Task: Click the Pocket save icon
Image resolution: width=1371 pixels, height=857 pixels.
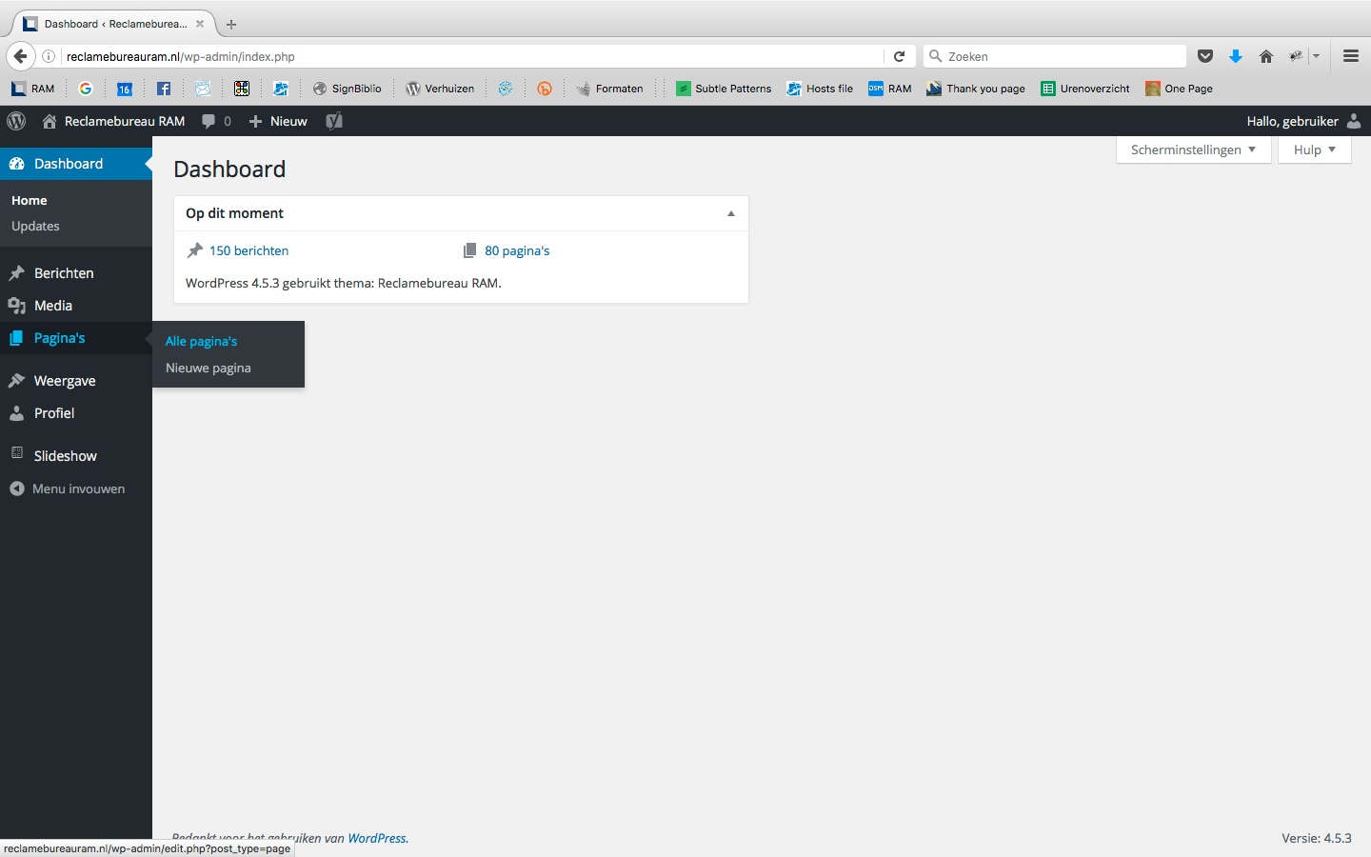Action: [1205, 56]
